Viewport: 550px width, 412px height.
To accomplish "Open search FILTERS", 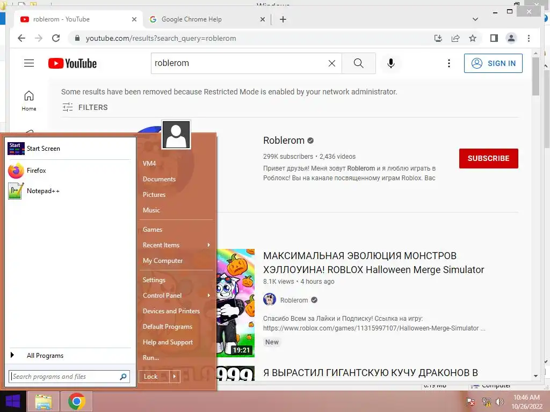I will click(x=85, y=107).
